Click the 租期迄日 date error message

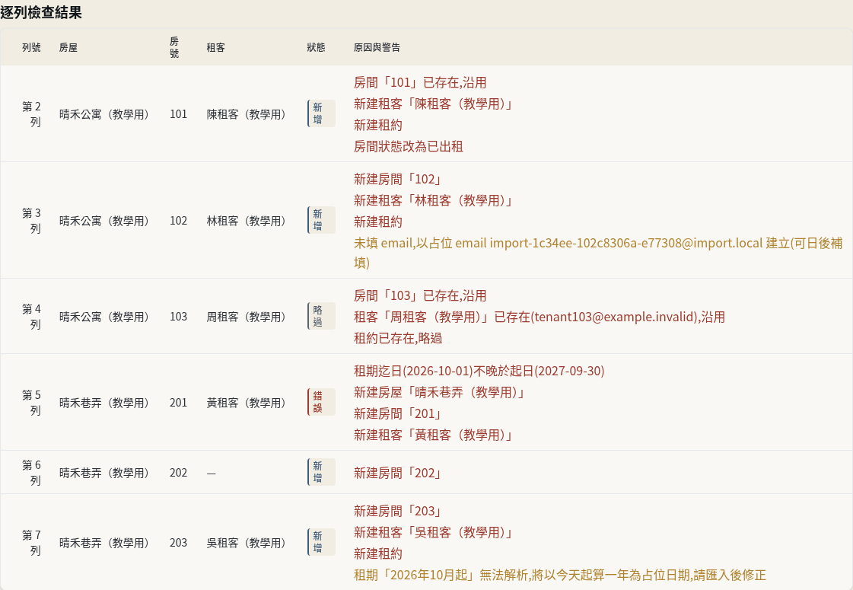click(x=479, y=370)
